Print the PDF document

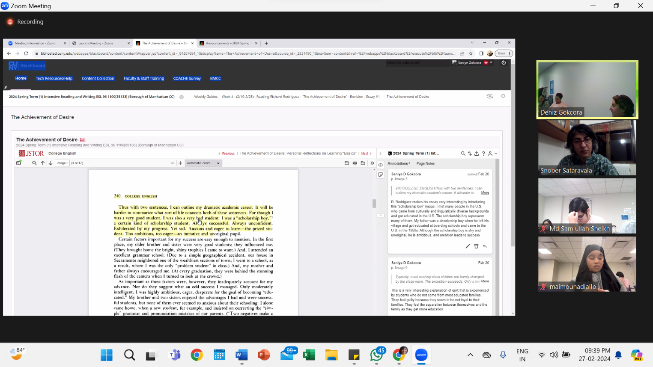355,163
